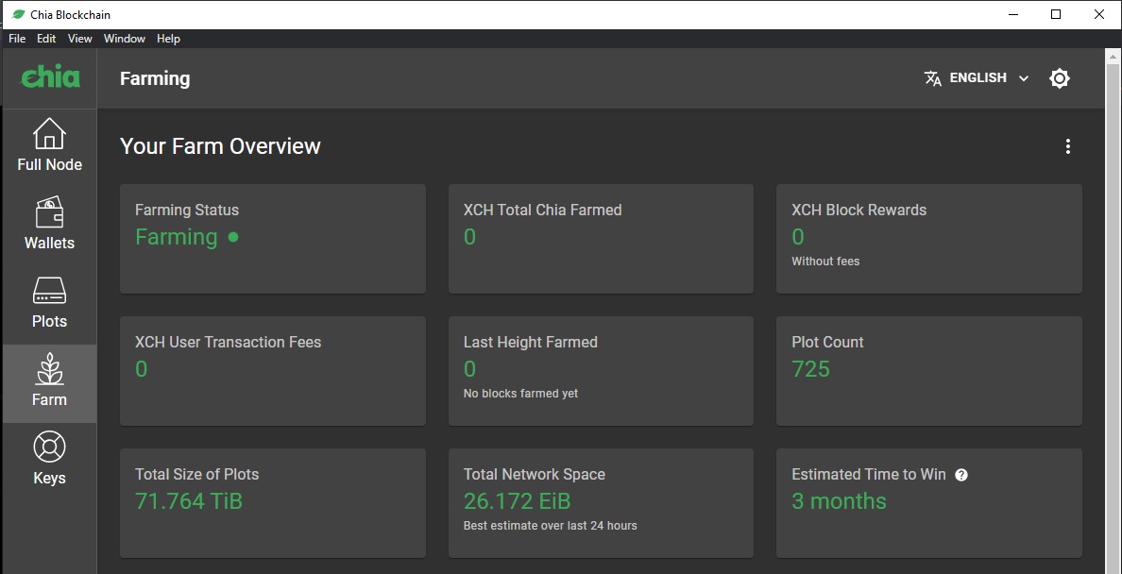Image resolution: width=1122 pixels, height=574 pixels.
Task: Open the Edit menu
Action: [x=46, y=39]
